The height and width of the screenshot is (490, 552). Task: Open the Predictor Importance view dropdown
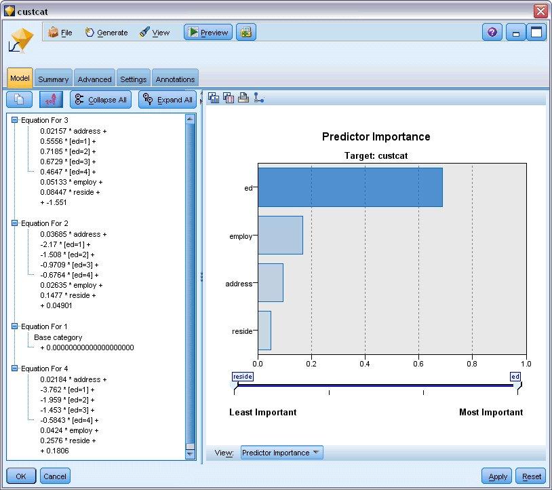click(281, 453)
